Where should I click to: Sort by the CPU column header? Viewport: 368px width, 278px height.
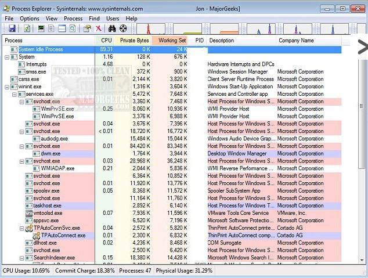click(x=106, y=41)
